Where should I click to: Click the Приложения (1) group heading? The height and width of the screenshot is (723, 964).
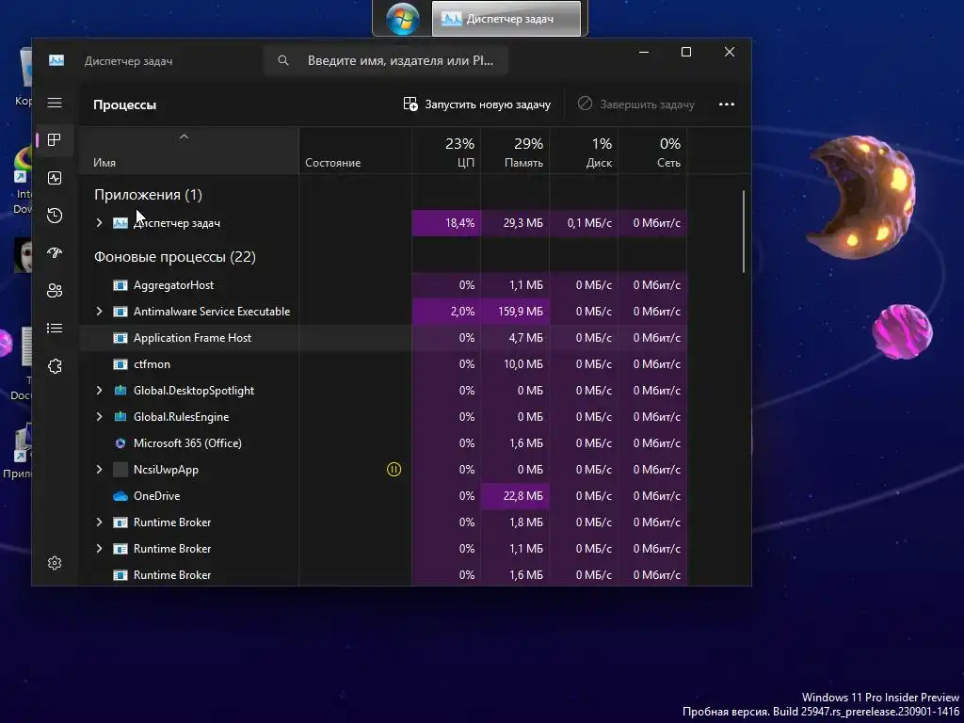point(148,195)
